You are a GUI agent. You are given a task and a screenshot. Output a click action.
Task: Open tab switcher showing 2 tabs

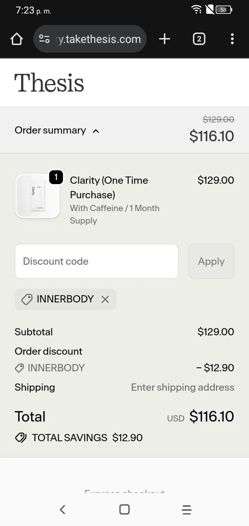[199, 39]
